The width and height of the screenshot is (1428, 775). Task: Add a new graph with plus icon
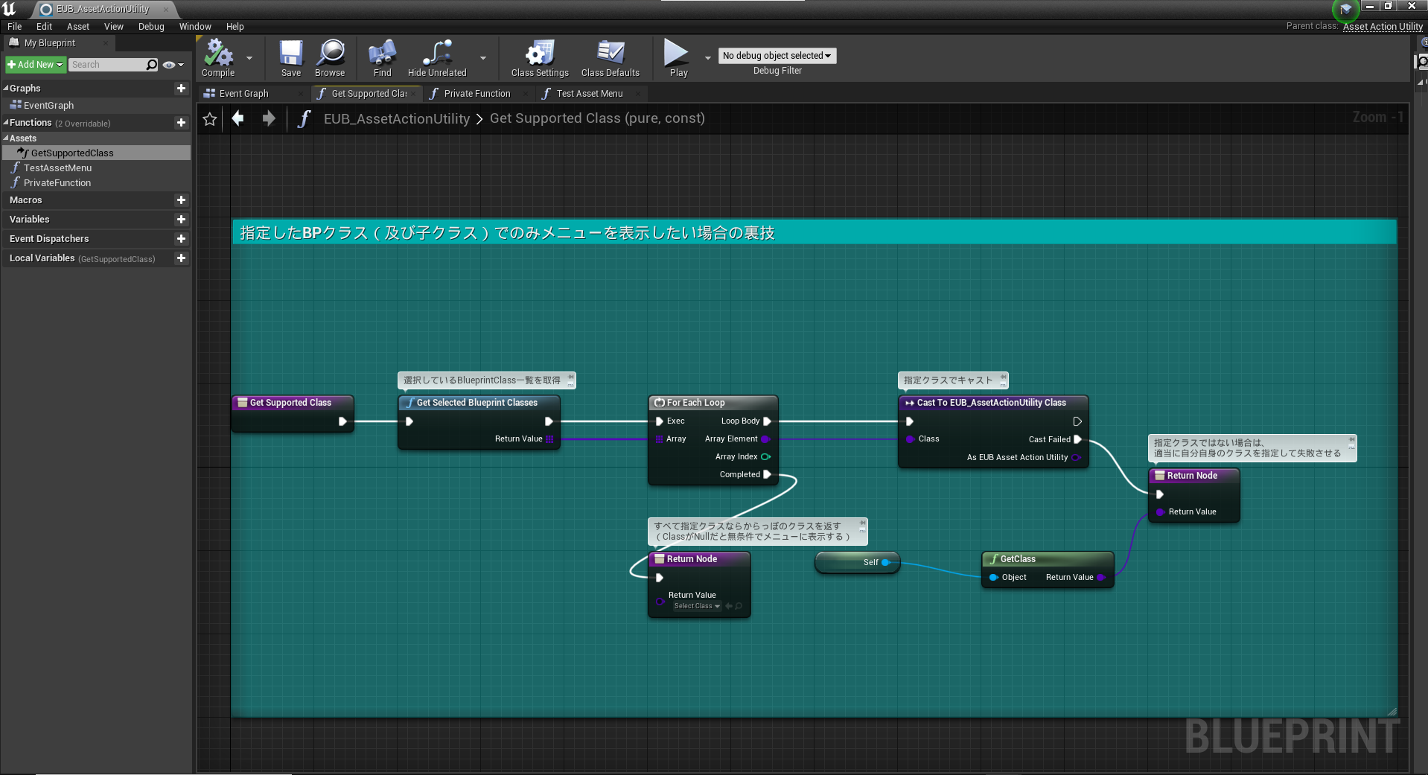pyautogui.click(x=181, y=89)
